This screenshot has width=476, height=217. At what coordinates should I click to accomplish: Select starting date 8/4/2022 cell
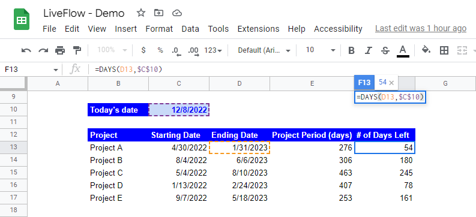[x=179, y=160]
